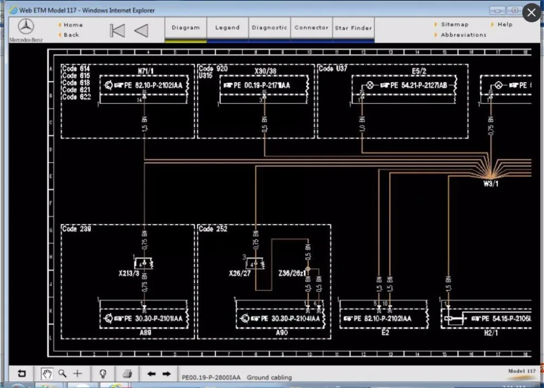Click status text PE00.19-P-2800IAA Ground cabling
This screenshot has width=544, height=388.
pyautogui.click(x=237, y=377)
